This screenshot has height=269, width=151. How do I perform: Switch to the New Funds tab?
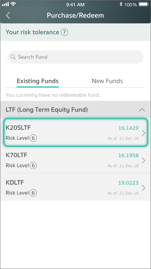pyautogui.click(x=107, y=81)
